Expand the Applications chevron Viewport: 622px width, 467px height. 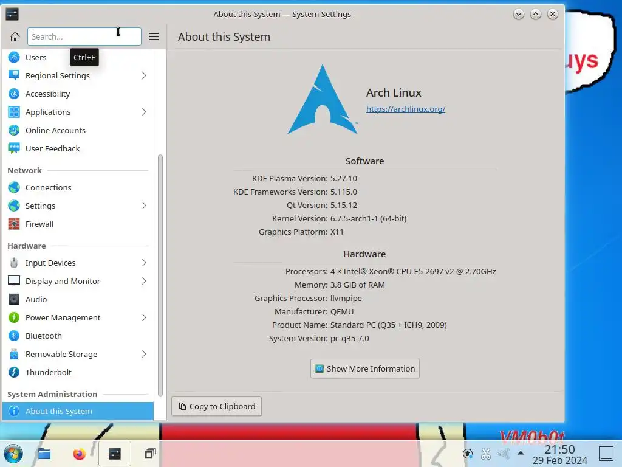tap(143, 112)
